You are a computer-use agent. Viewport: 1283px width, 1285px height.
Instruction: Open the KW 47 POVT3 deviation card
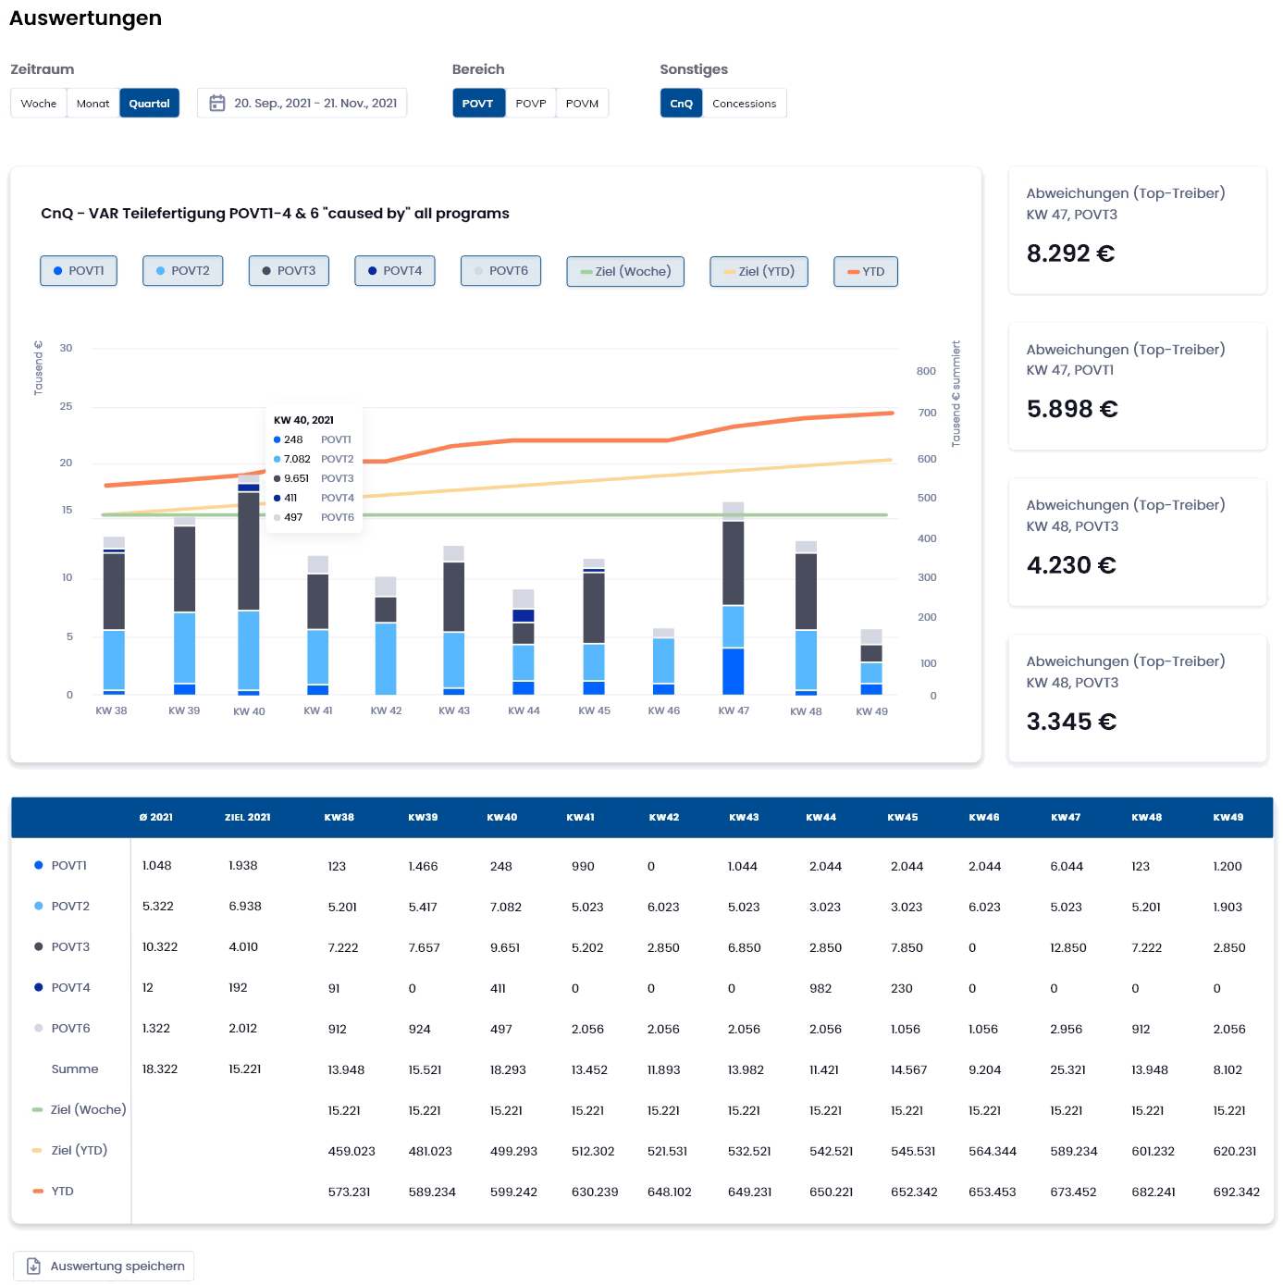coord(1137,230)
